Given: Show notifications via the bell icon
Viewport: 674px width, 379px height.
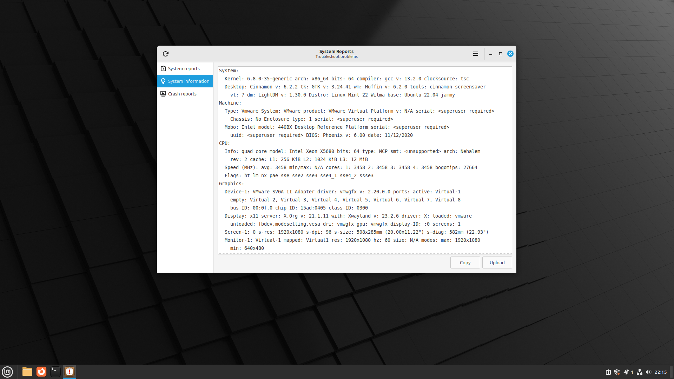Looking at the screenshot, I should coord(626,372).
